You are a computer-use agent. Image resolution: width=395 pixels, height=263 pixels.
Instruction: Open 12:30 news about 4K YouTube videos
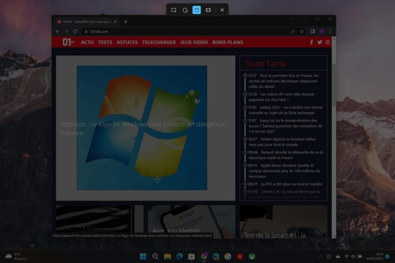pyautogui.click(x=281, y=97)
